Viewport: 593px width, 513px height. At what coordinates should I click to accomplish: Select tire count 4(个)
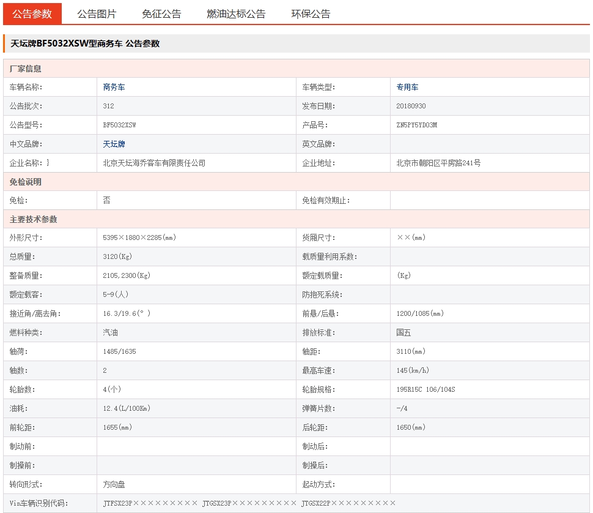(111, 389)
